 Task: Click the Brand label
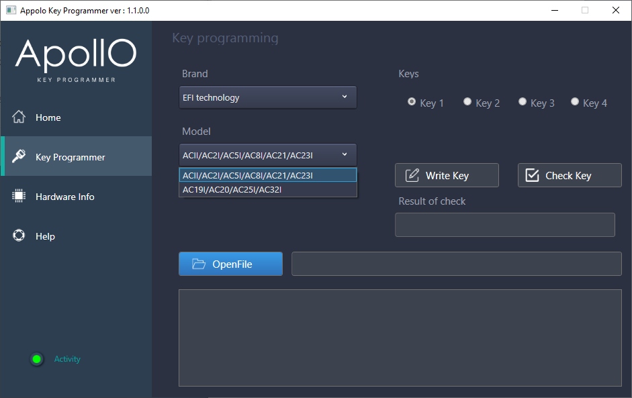click(x=195, y=74)
